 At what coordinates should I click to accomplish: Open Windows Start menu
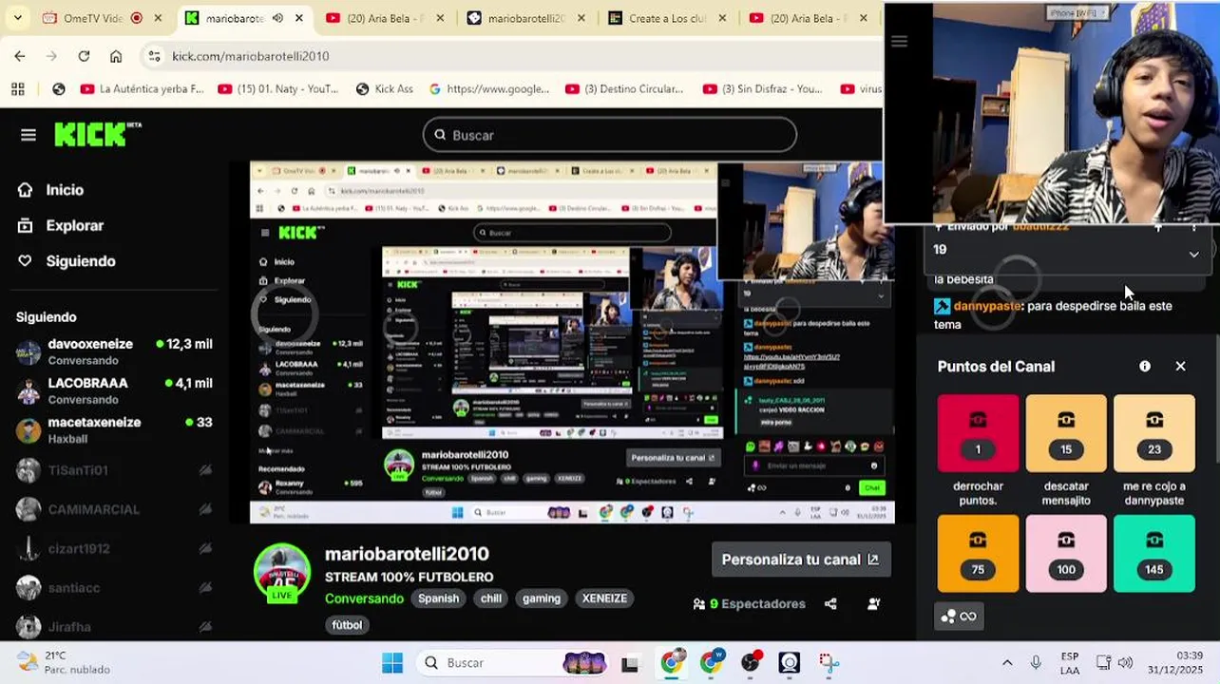click(x=392, y=662)
